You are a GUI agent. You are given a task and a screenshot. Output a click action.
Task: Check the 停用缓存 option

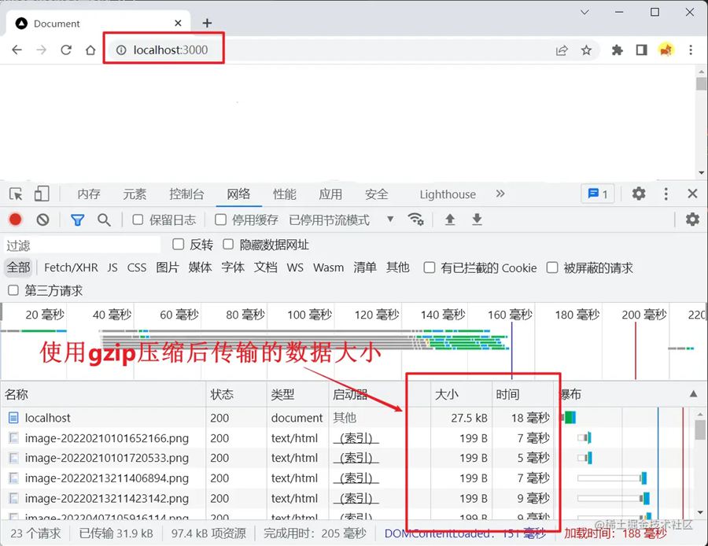[x=221, y=220]
